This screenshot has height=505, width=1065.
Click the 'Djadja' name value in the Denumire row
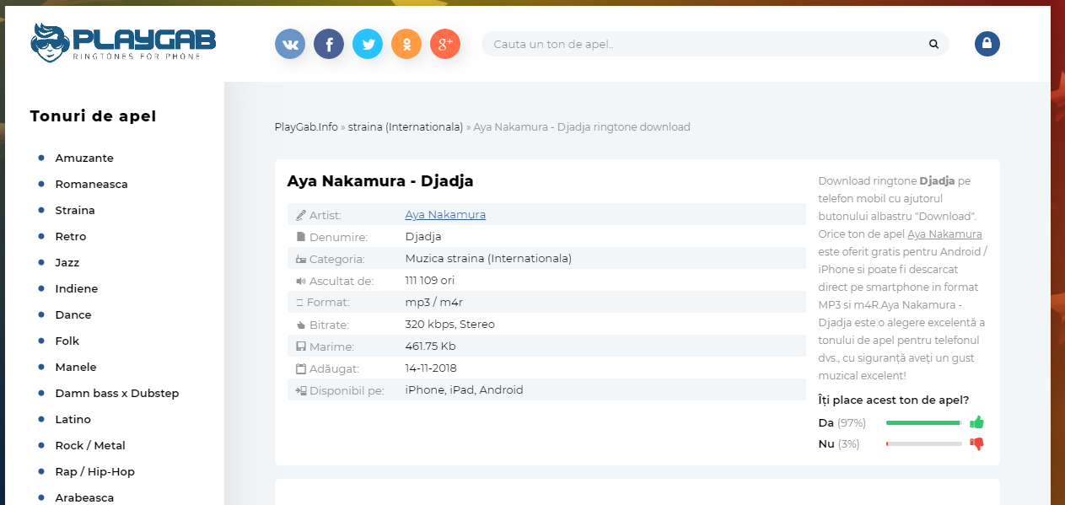(423, 237)
